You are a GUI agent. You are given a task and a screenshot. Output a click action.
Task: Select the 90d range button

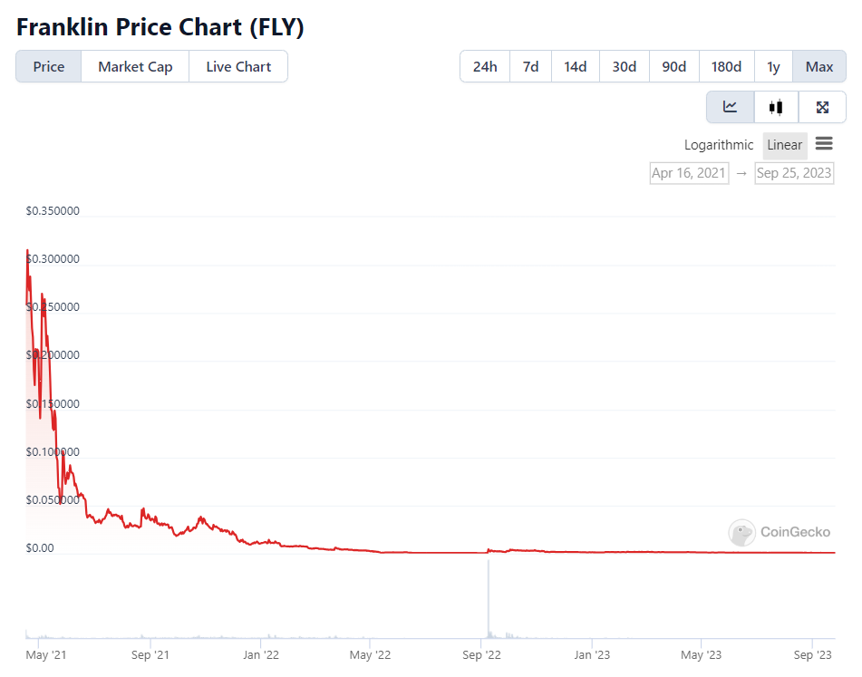[x=673, y=67]
